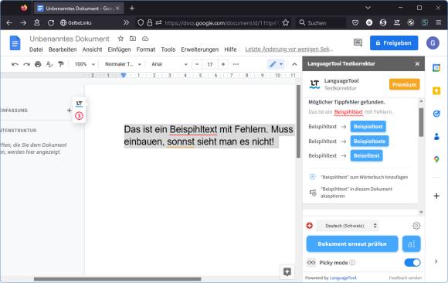Undo the last change
This screenshot has height=283, width=448.
(15, 64)
